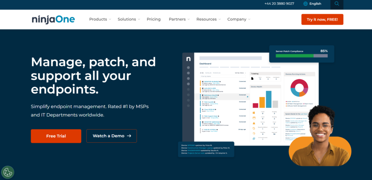Select the English language option

click(315, 4)
